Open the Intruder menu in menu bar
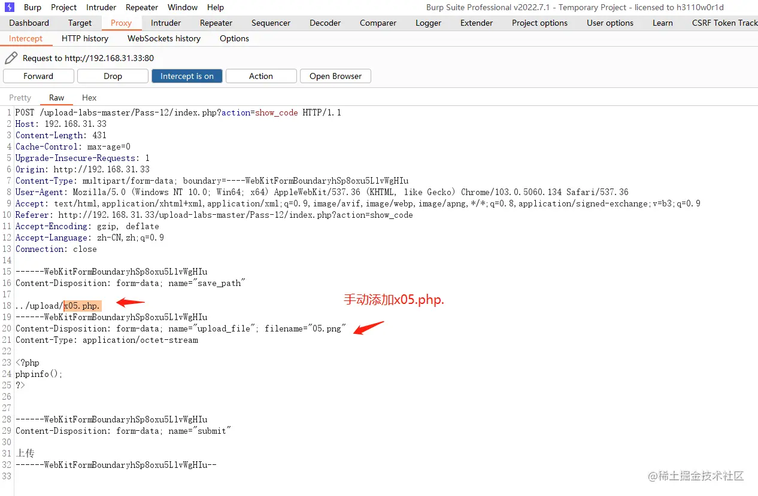Screen dimensions: 758x496 [x=101, y=7]
